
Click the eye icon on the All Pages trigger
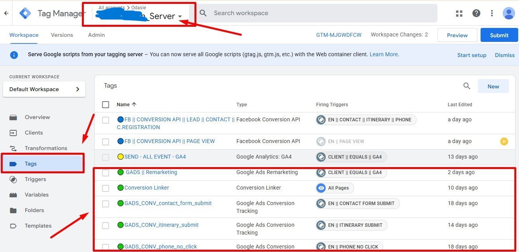tap(321, 188)
